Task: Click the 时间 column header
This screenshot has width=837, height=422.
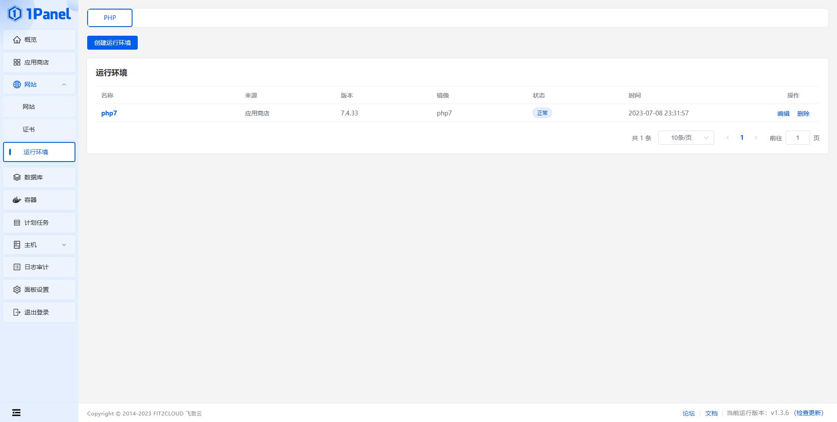Action: point(635,95)
